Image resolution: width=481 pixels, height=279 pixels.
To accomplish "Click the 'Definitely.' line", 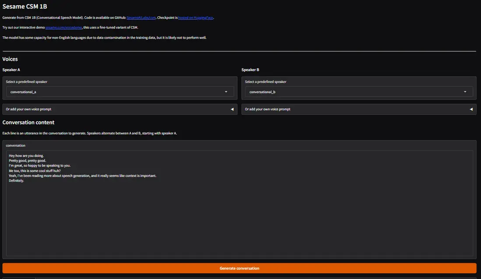I will pyautogui.click(x=16, y=180).
